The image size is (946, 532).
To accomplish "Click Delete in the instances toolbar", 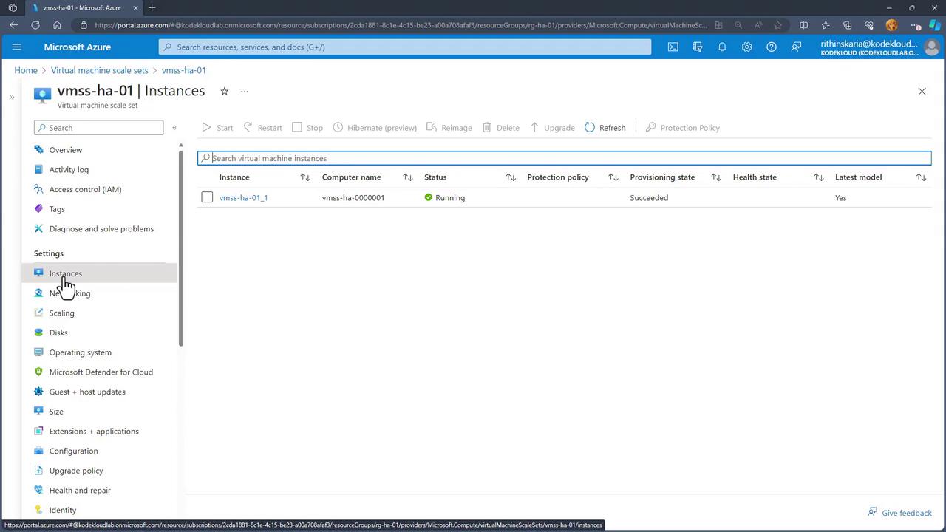I will pos(501,128).
